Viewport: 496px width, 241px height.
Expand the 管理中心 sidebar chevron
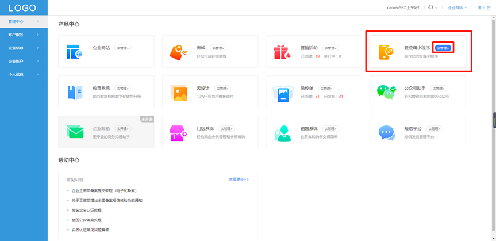37,21
